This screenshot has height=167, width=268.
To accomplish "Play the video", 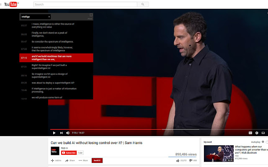I will (x=54, y=133).
